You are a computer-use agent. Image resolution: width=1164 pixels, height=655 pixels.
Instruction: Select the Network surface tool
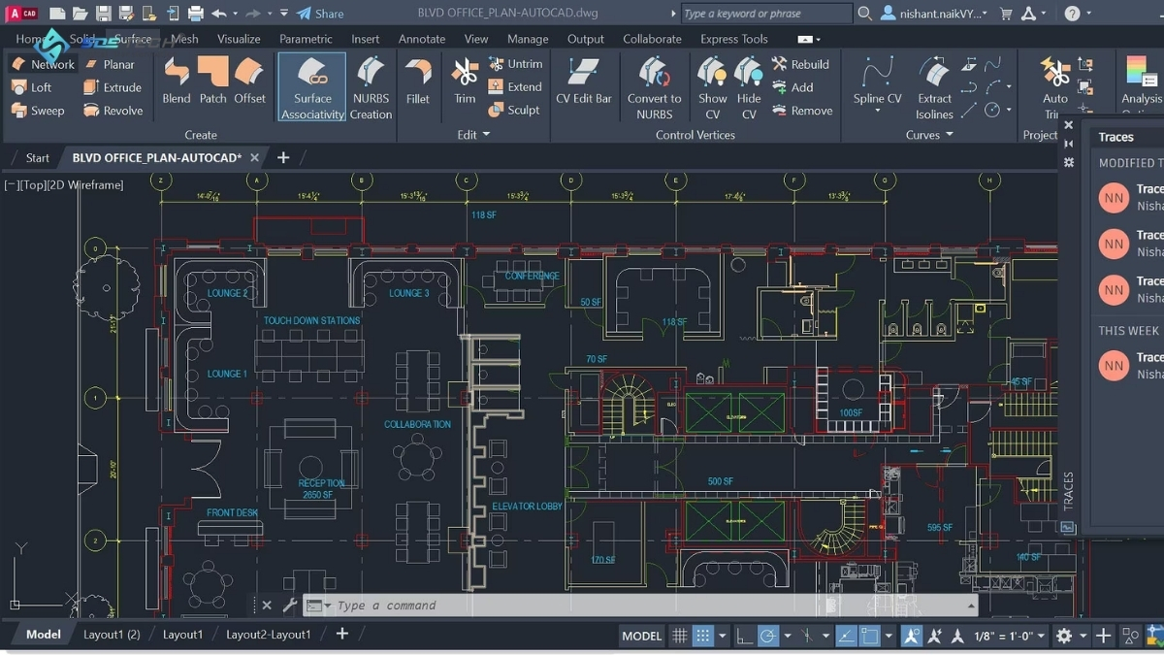[42, 64]
